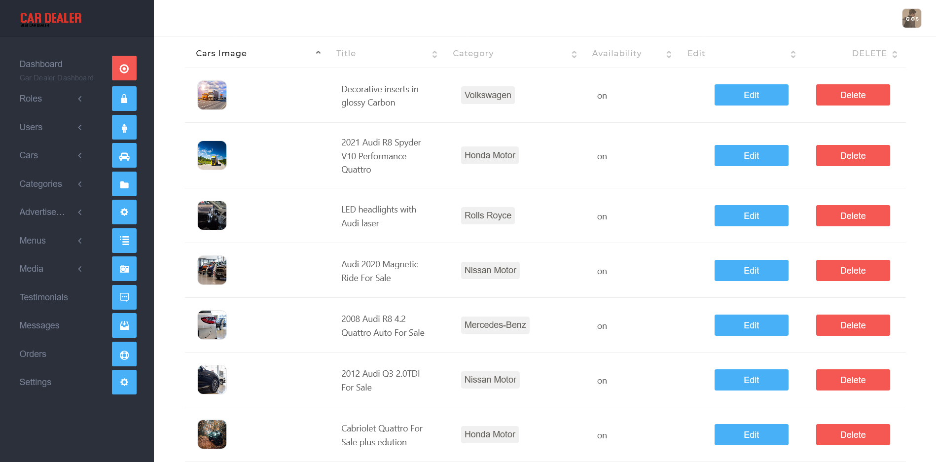Click the Testimonials chat bubble icon
The height and width of the screenshot is (462, 936).
124,297
